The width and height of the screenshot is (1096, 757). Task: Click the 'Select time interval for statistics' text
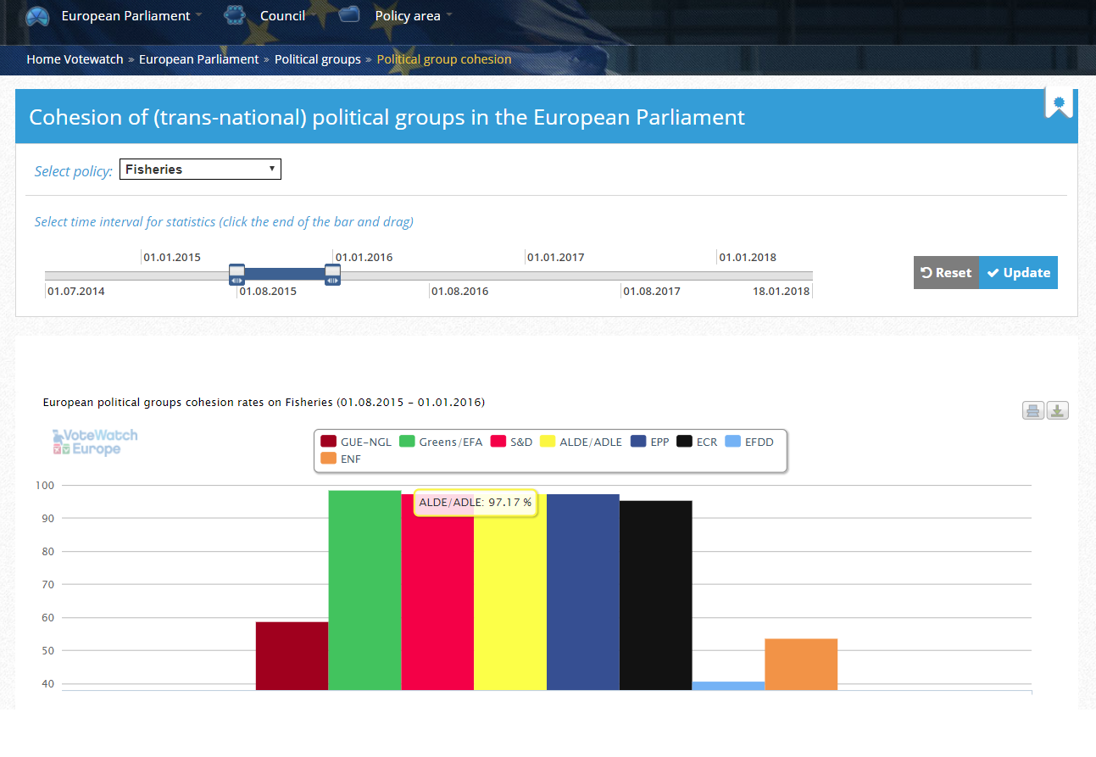tap(224, 222)
